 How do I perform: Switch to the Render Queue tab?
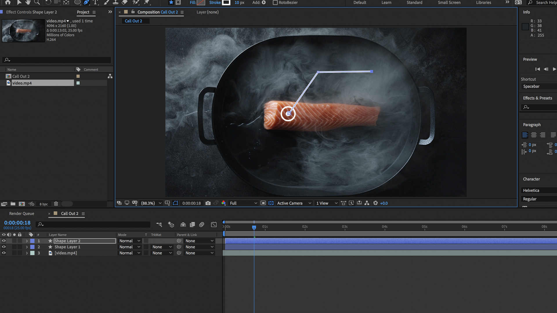coord(21,214)
